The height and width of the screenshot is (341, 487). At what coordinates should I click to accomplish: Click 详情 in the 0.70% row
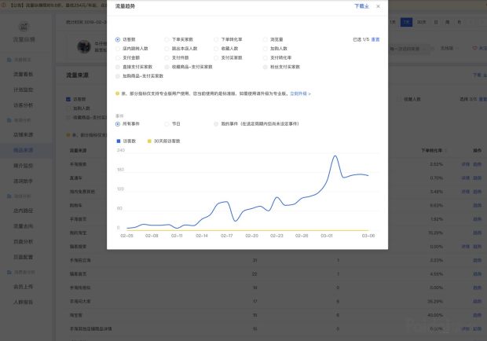point(465,178)
